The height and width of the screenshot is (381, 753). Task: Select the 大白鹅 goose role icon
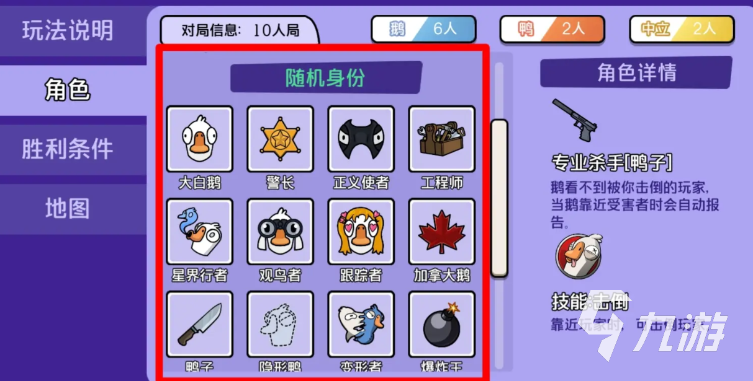[x=199, y=139]
